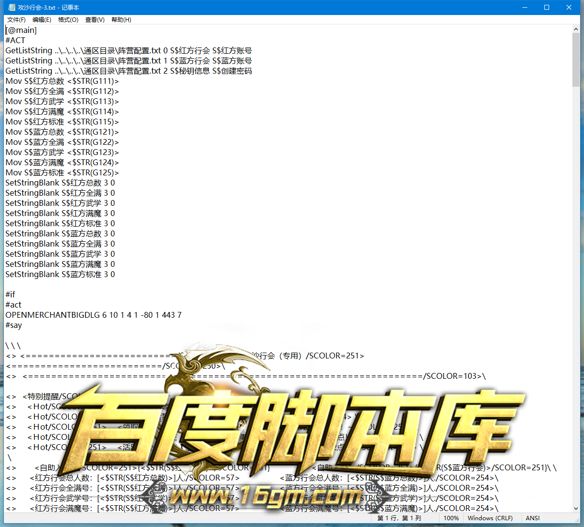Click the Mov S$红方标准 line
The height and width of the screenshot is (527, 584).
(62, 122)
